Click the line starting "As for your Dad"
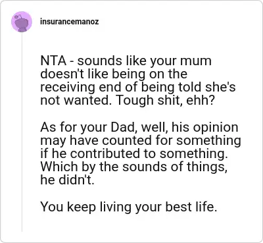The width and height of the screenshot is (263, 243). point(139,128)
